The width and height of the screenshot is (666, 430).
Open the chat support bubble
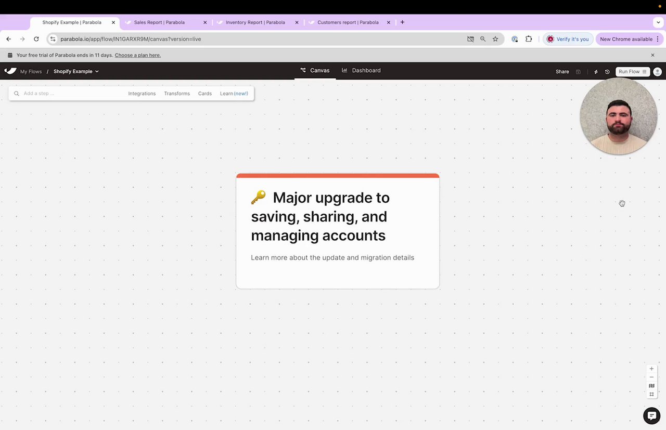click(651, 415)
